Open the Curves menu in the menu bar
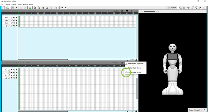Screen dimensions: 208x112 [14, 4]
